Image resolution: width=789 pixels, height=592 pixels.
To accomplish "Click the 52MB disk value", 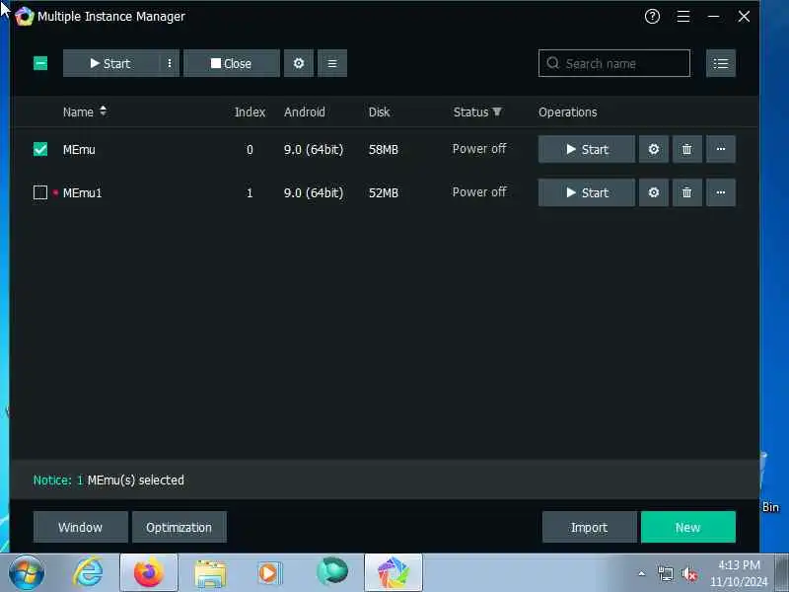I will 384,192.
